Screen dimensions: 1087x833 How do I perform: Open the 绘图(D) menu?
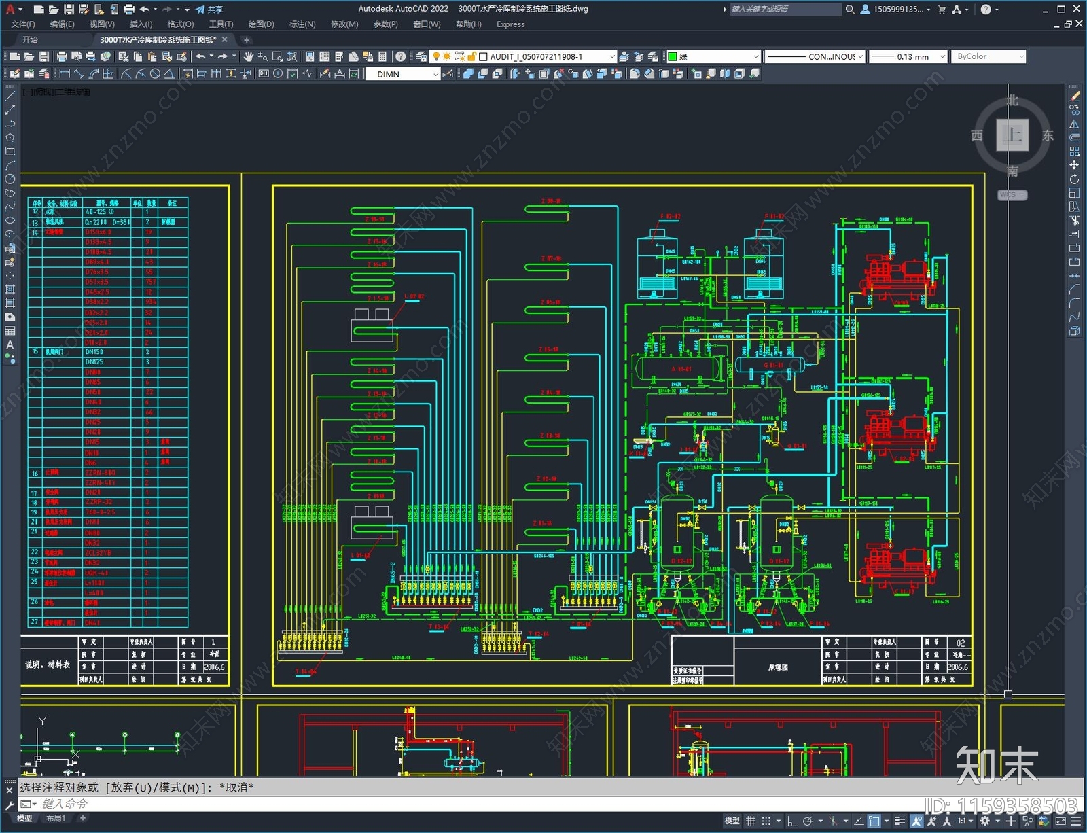click(261, 24)
